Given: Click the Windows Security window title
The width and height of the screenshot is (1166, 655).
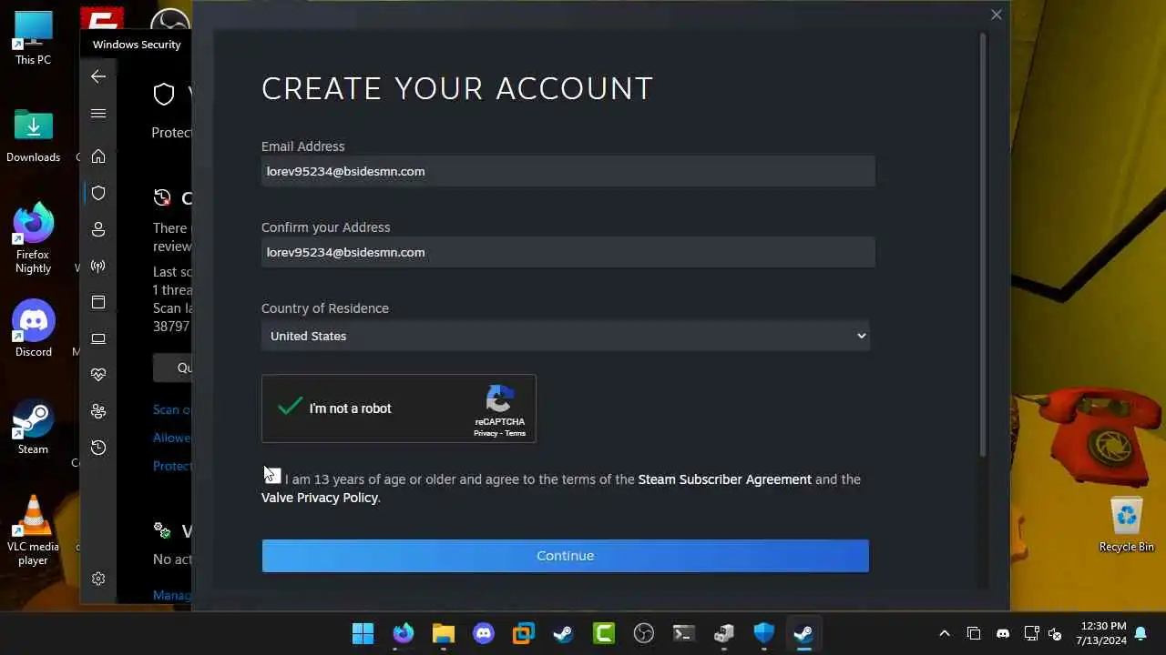Looking at the screenshot, I should click(137, 45).
